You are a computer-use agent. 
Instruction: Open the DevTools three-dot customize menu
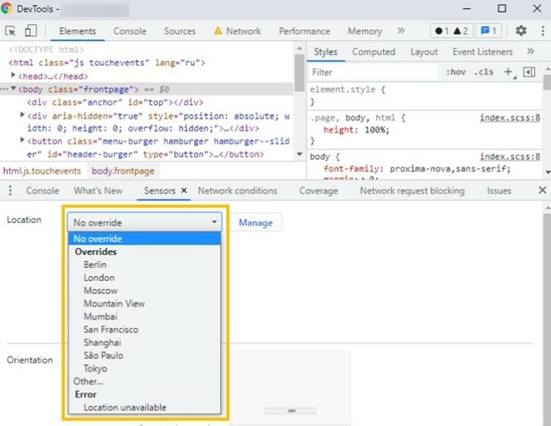(542, 31)
